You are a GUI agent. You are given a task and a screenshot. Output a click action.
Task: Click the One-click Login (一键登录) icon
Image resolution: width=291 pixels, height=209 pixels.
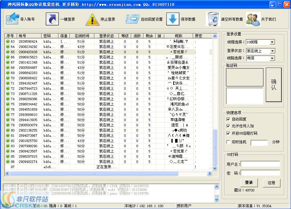(x=52, y=19)
